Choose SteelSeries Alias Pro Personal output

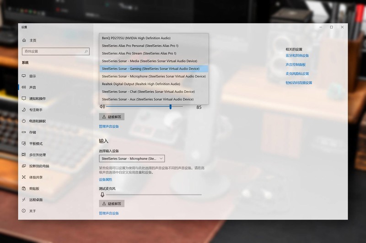(x=154, y=46)
